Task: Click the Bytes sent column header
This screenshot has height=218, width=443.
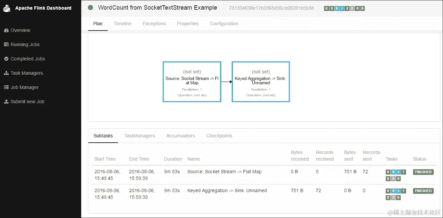Action: coord(350,156)
